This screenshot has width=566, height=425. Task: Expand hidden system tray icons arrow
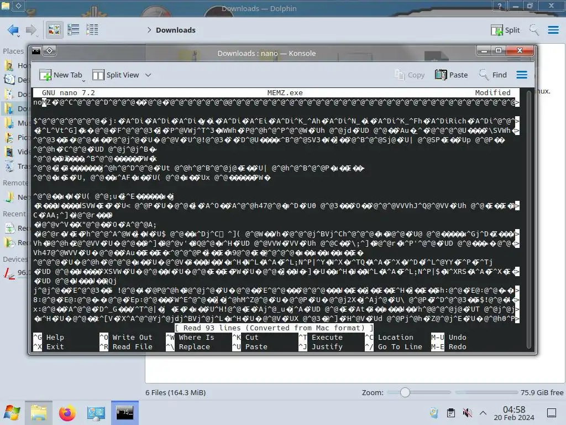click(483, 413)
